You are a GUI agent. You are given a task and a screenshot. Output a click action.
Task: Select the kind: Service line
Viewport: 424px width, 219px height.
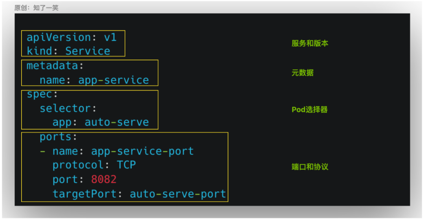point(68,51)
